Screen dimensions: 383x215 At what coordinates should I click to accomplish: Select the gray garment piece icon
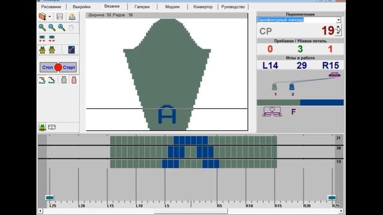pyautogui.click(x=64, y=80)
